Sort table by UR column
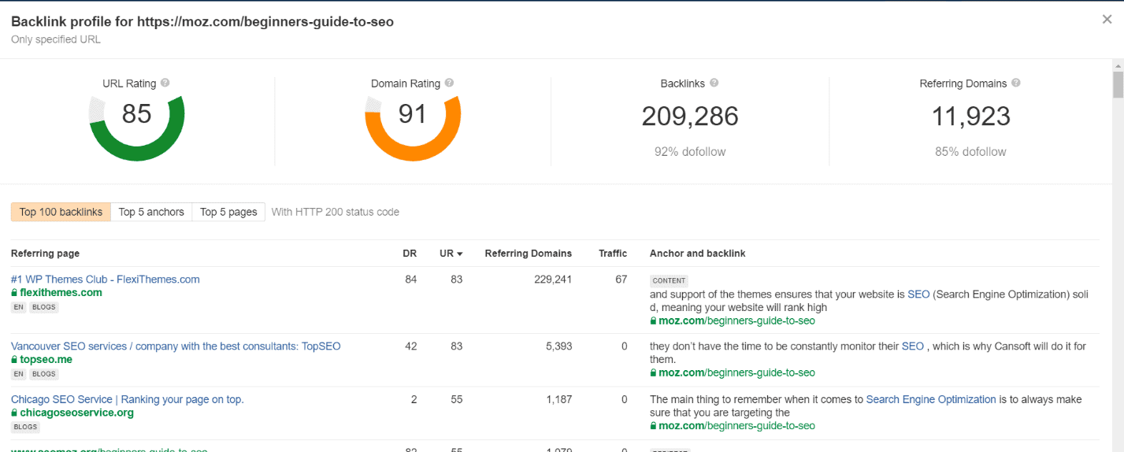1124x452 pixels. 451,254
